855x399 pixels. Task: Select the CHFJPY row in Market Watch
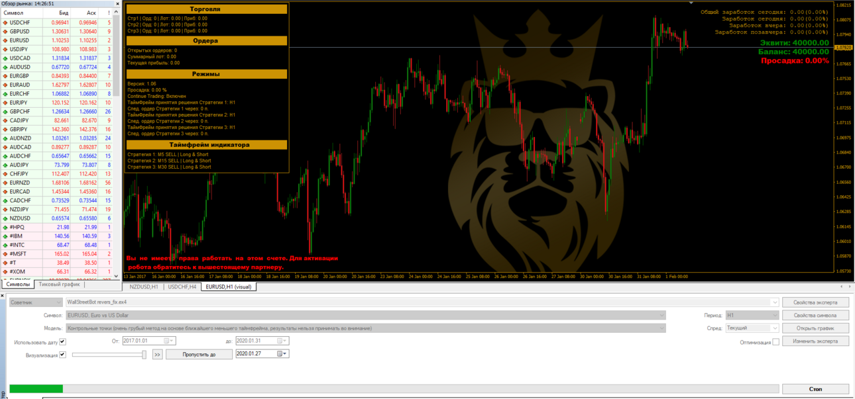[x=57, y=174]
